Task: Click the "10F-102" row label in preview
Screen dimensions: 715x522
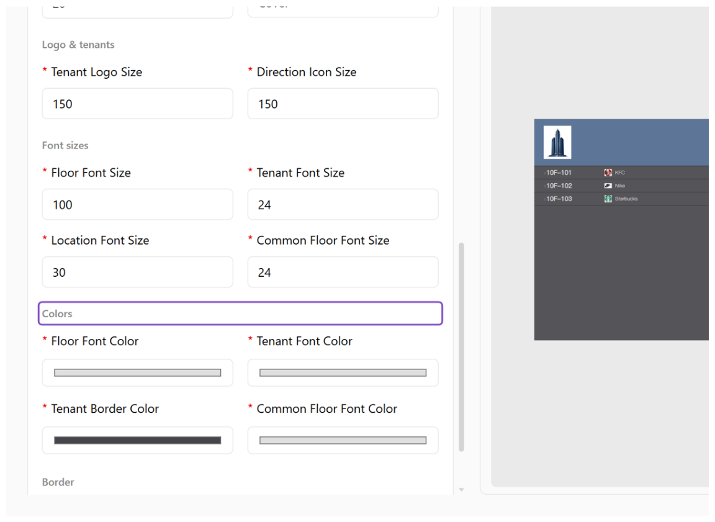Action: (x=559, y=186)
